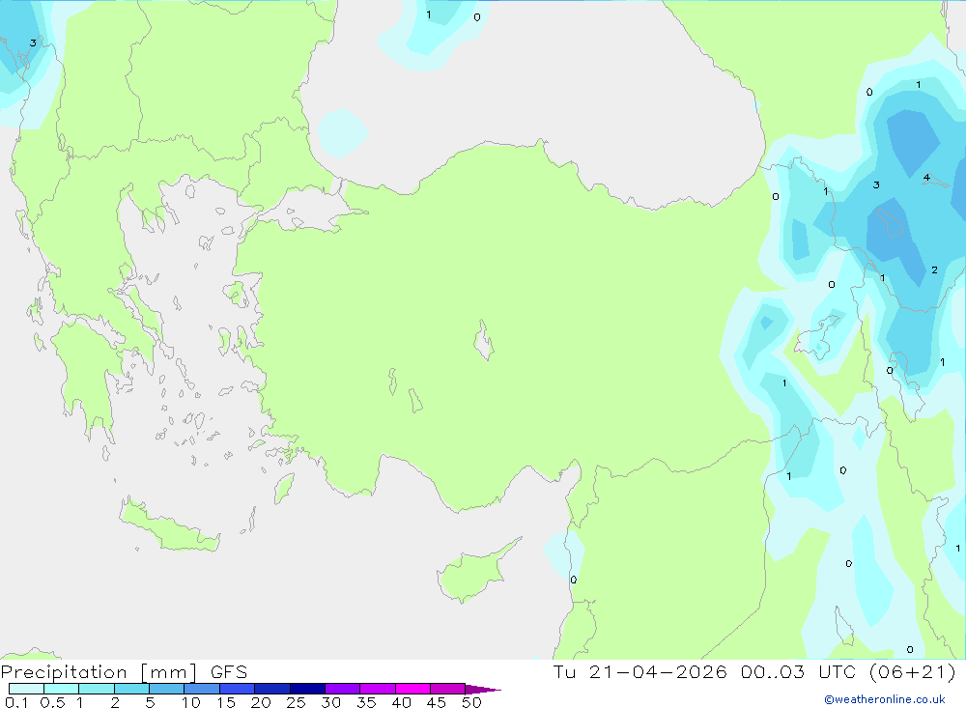Click the above-50 arrow tip of the legend
Screen dimensions: 966x708
[483, 690]
